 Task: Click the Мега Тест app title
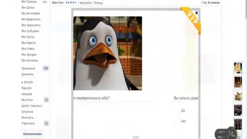tap(58, 3)
